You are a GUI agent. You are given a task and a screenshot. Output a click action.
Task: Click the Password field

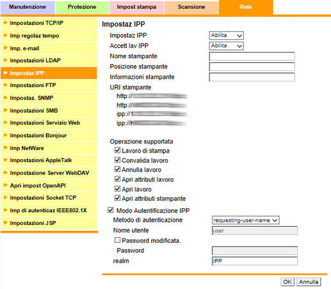(255, 251)
